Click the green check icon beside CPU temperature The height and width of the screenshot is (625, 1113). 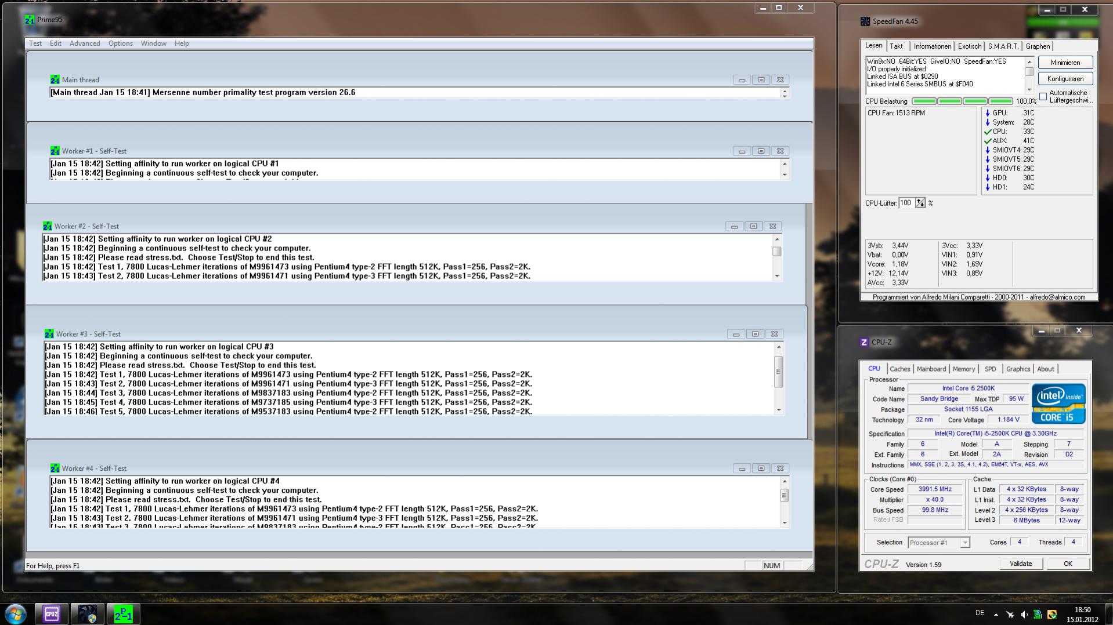point(988,132)
